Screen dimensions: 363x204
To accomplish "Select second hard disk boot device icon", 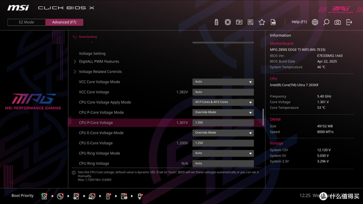I will click(x=76, y=196).
